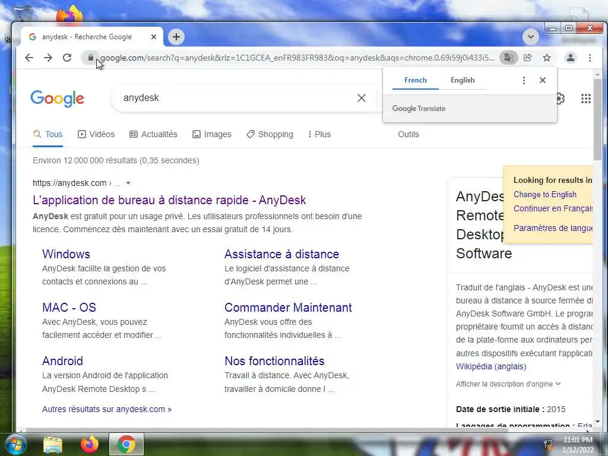Viewport: 608px width, 456px height.
Task: Expand the Plus more-options menu
Action: pos(319,134)
